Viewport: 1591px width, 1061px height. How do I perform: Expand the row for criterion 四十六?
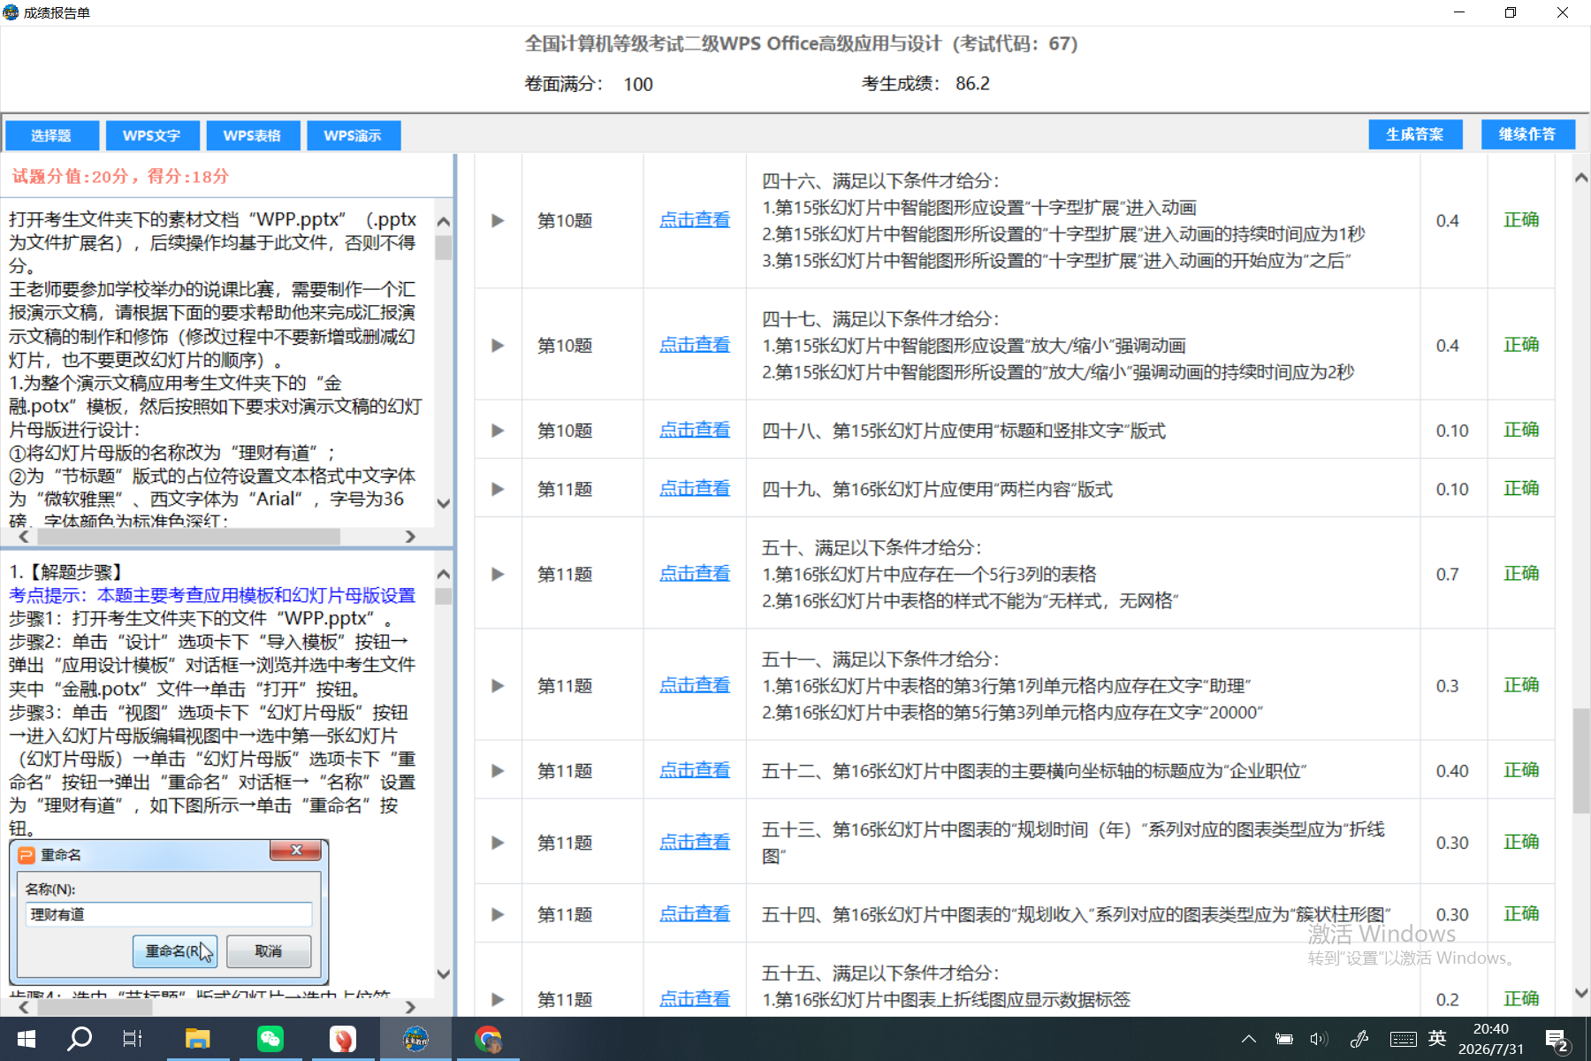(498, 220)
